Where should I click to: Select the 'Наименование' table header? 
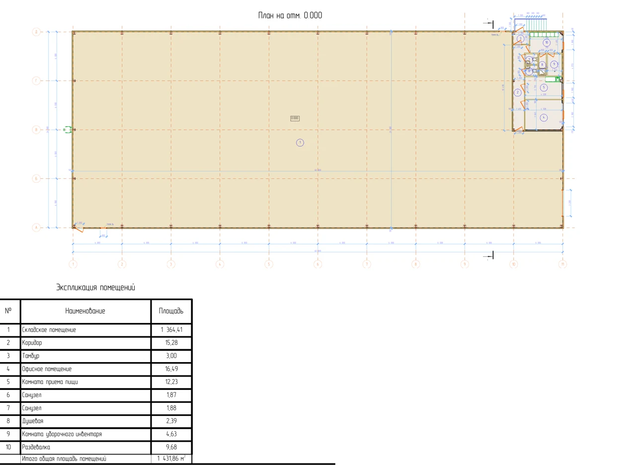(85, 311)
